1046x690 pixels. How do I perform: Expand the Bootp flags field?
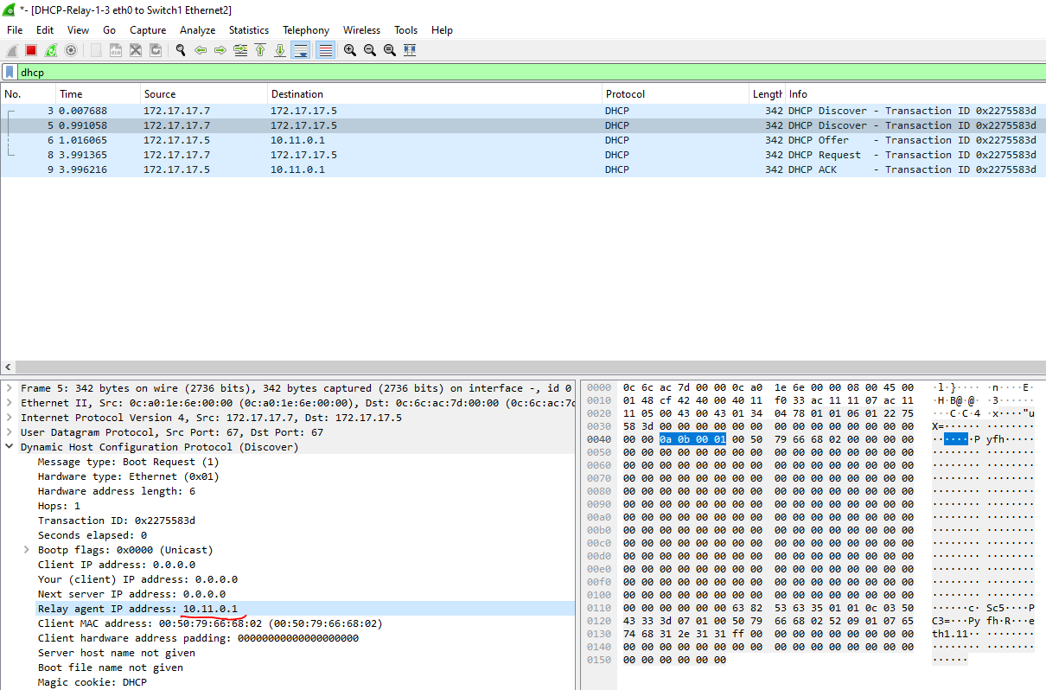click(x=27, y=550)
